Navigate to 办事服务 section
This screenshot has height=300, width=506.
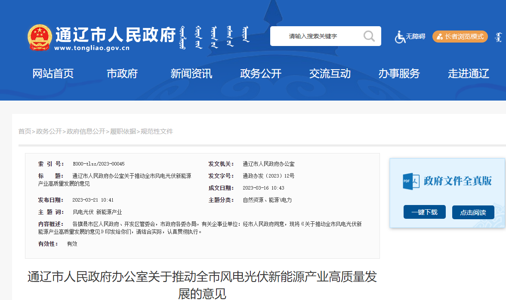click(399, 74)
